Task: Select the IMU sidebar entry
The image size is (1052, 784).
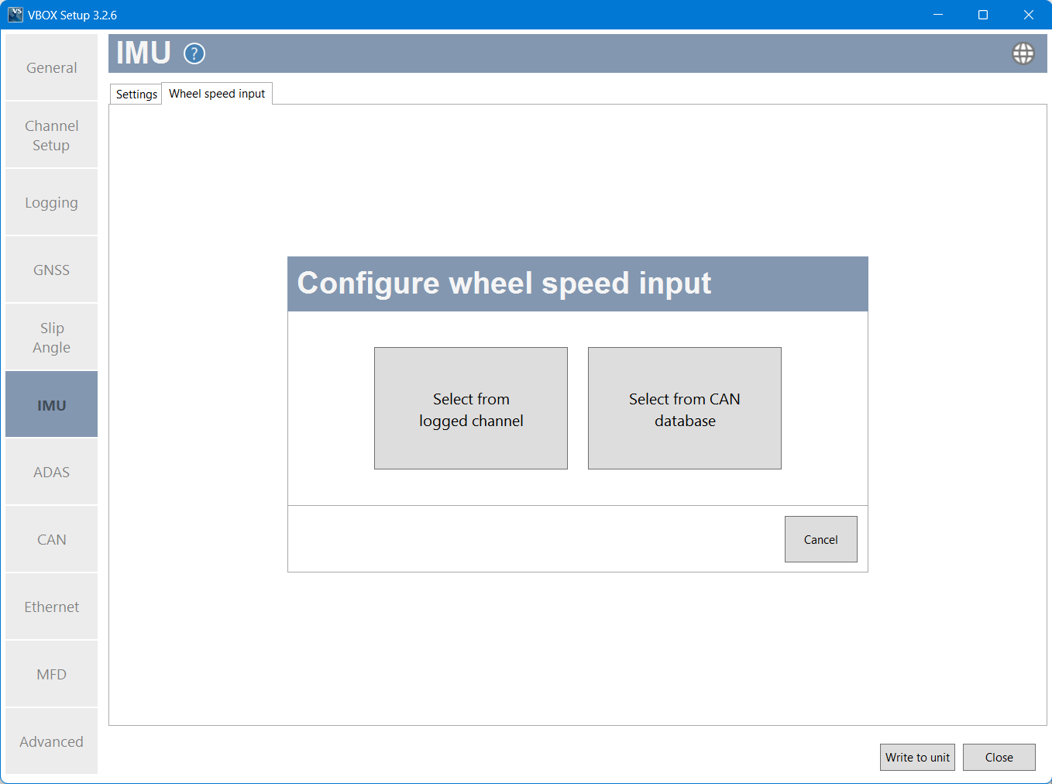Action: click(51, 404)
